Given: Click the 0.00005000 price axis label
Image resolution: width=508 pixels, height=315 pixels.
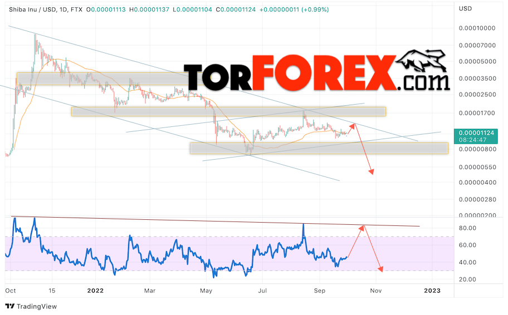Looking at the screenshot, I should 477,62.
